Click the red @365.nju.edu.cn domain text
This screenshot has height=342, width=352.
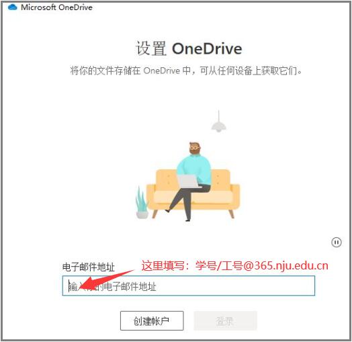click(285, 266)
